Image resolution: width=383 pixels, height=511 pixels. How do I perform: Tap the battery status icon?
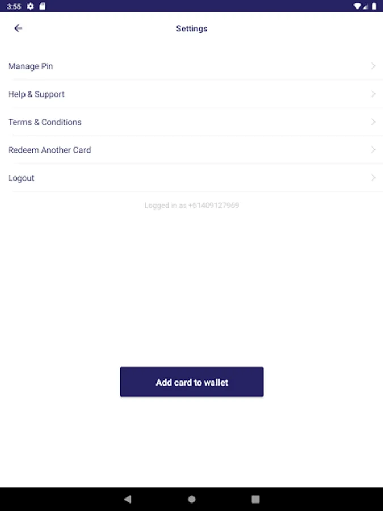click(x=374, y=6)
